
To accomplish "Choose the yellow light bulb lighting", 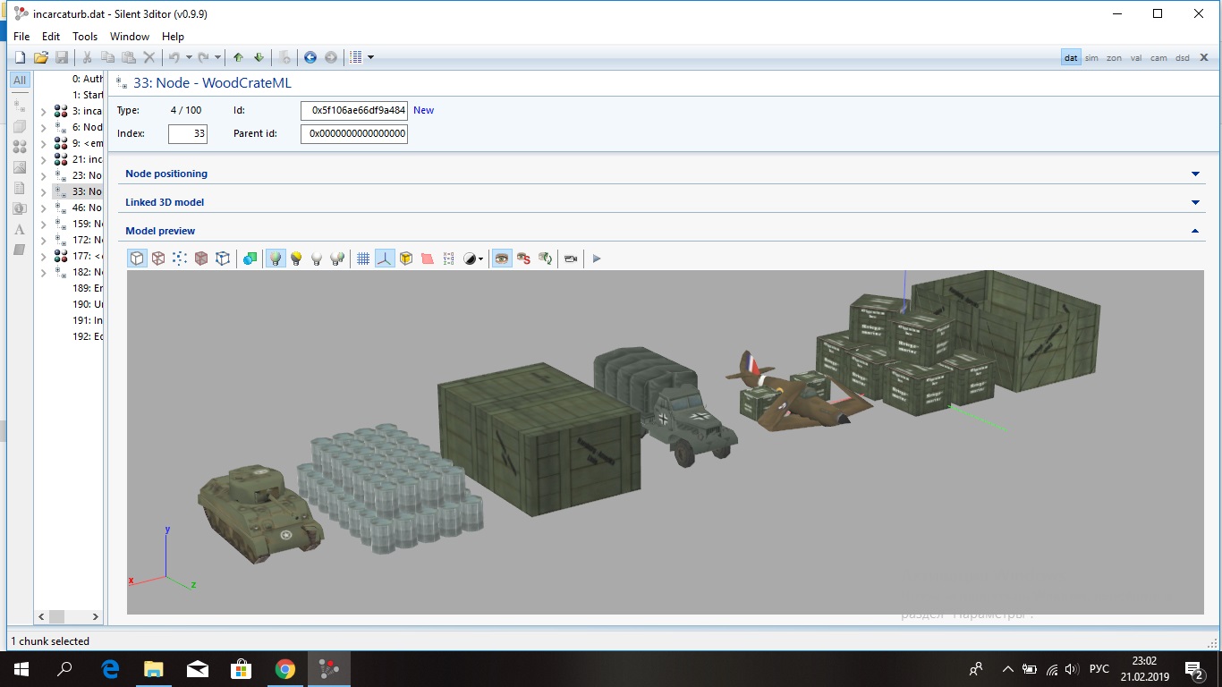I will pyautogui.click(x=296, y=259).
